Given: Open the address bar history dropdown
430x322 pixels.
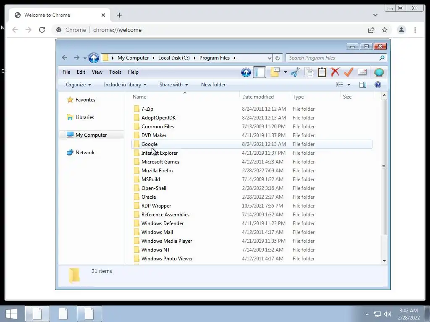Looking at the screenshot, I should click(269, 58).
